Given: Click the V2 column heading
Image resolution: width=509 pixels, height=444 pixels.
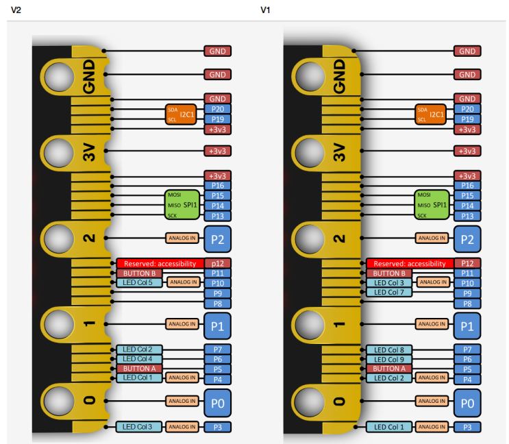Looking at the screenshot, I should [x=16, y=10].
